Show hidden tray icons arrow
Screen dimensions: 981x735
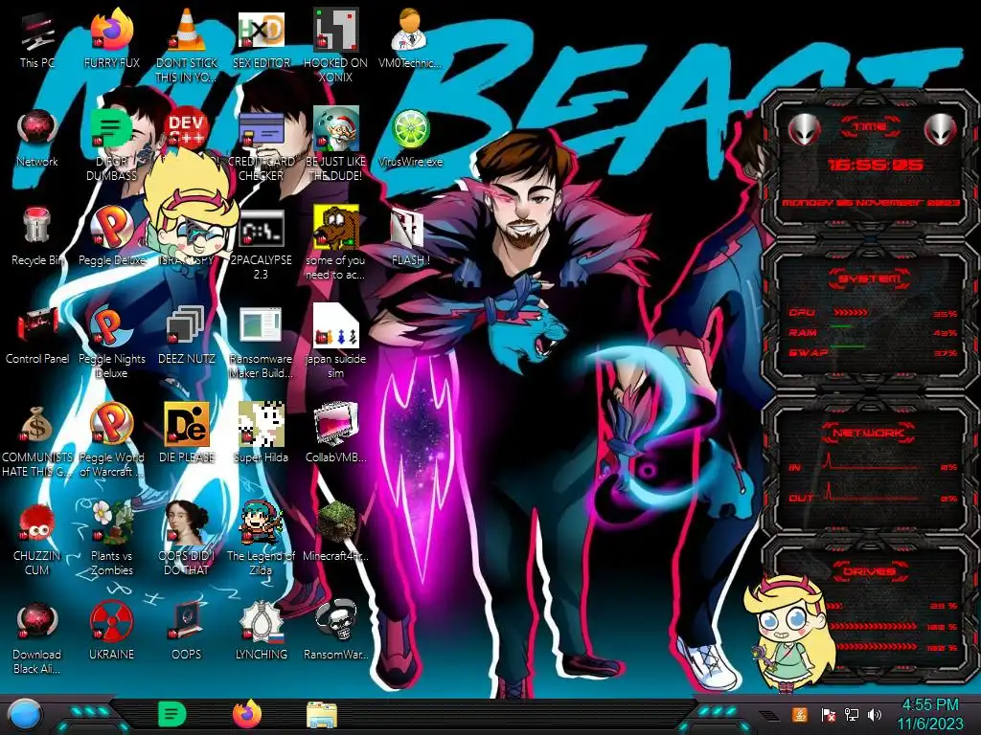click(x=769, y=715)
